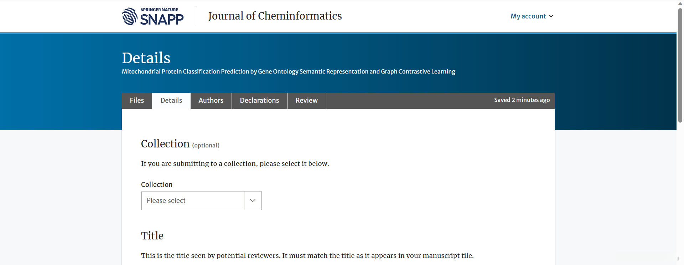The height and width of the screenshot is (265, 684).
Task: Click the Title section heading
Action: click(x=152, y=236)
